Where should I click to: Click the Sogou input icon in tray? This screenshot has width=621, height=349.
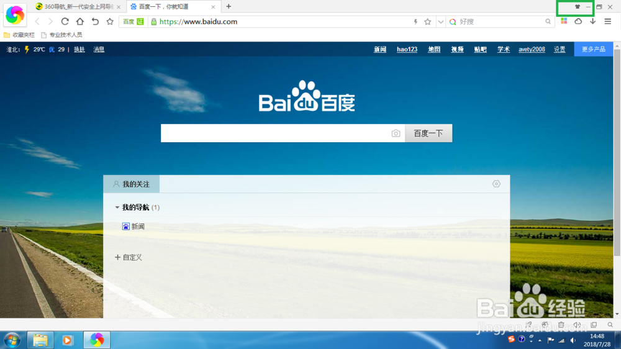pos(511,340)
